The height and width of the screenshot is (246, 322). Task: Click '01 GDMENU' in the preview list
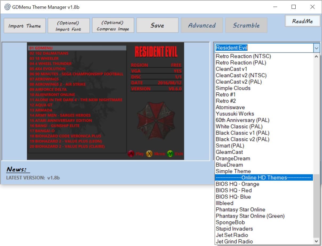41,48
